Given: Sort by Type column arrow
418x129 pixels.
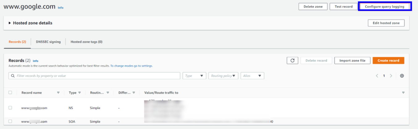Looking at the screenshot, I should point(79,92).
